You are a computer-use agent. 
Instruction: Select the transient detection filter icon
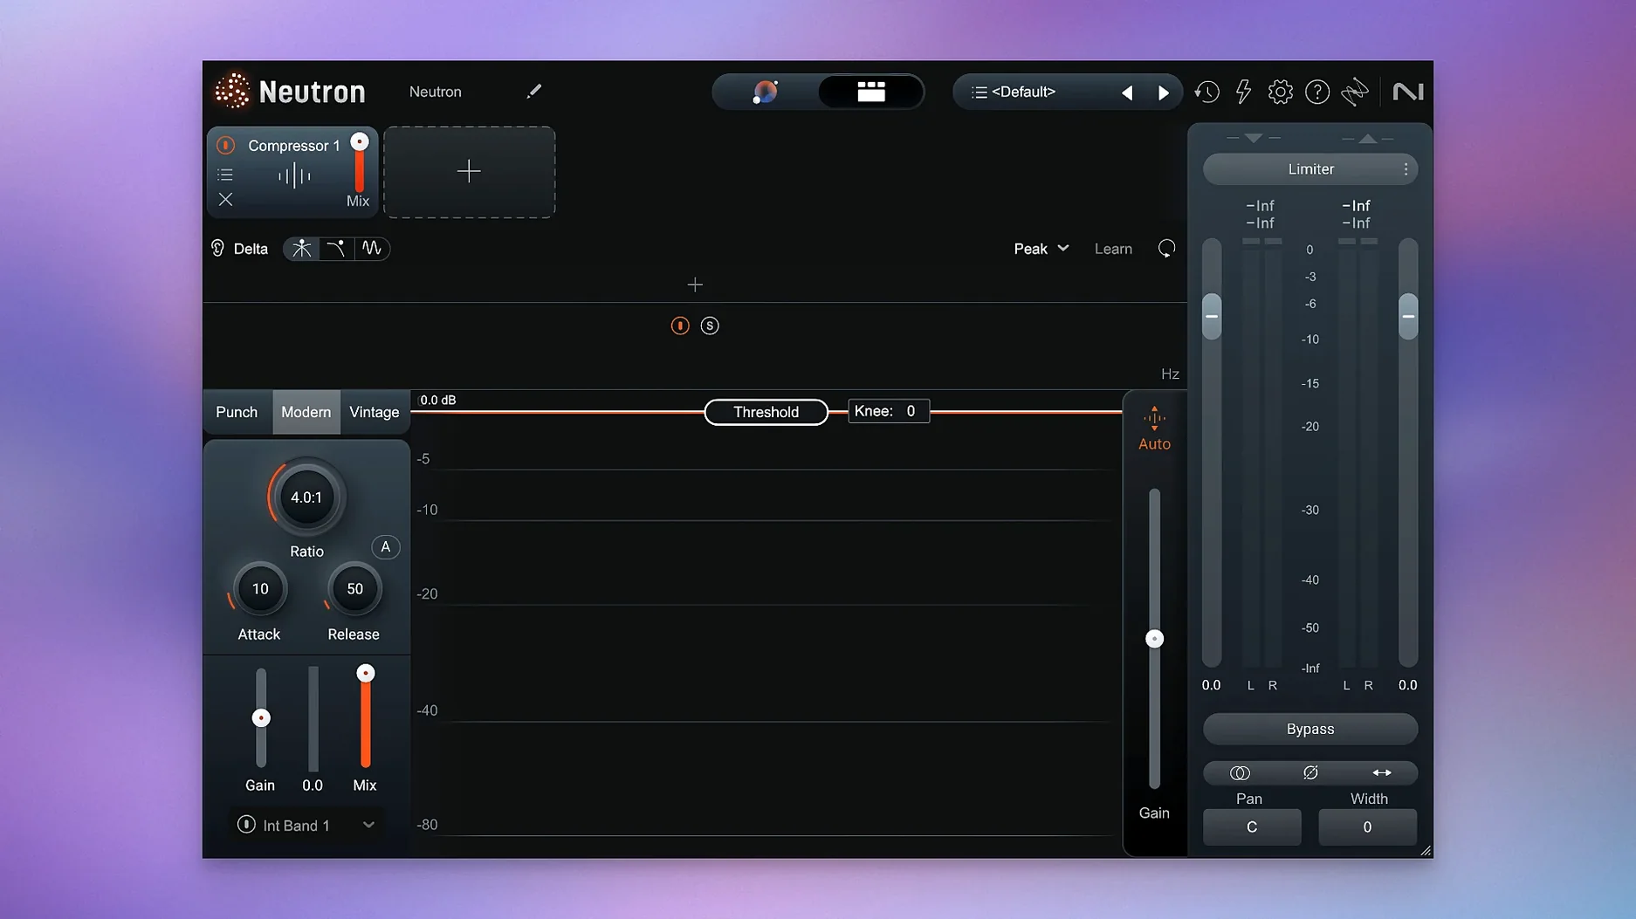coord(301,249)
